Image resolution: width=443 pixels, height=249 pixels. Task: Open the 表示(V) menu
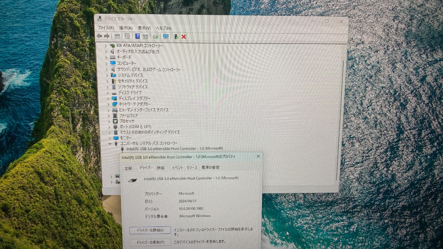click(x=144, y=28)
